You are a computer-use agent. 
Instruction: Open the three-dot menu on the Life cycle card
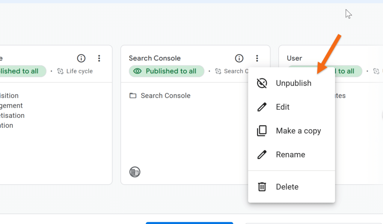point(99,58)
